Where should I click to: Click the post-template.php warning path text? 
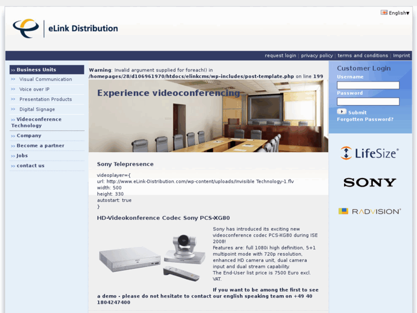191,76
